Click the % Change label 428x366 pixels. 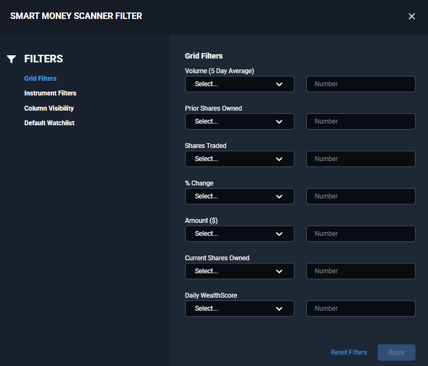(199, 183)
